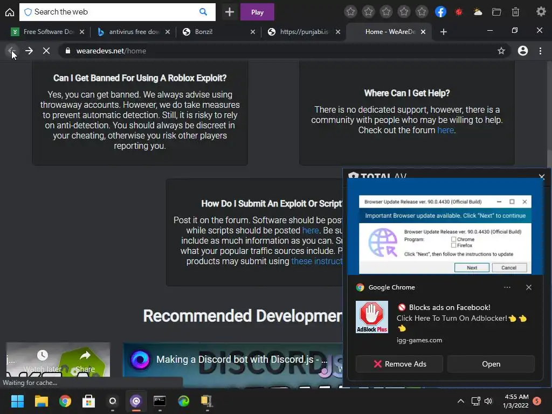Click Cancel in Browser Update ad
The height and width of the screenshot is (414, 552).
tap(509, 267)
